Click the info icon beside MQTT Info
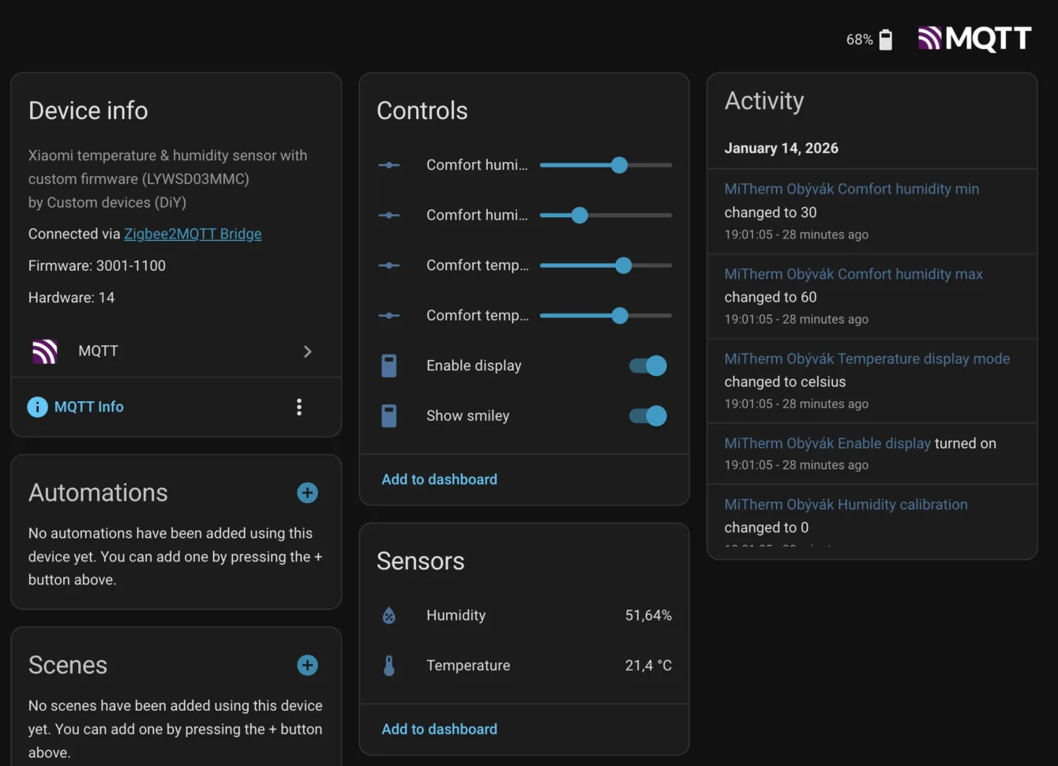Viewport: 1058px width, 766px height. [x=37, y=407]
